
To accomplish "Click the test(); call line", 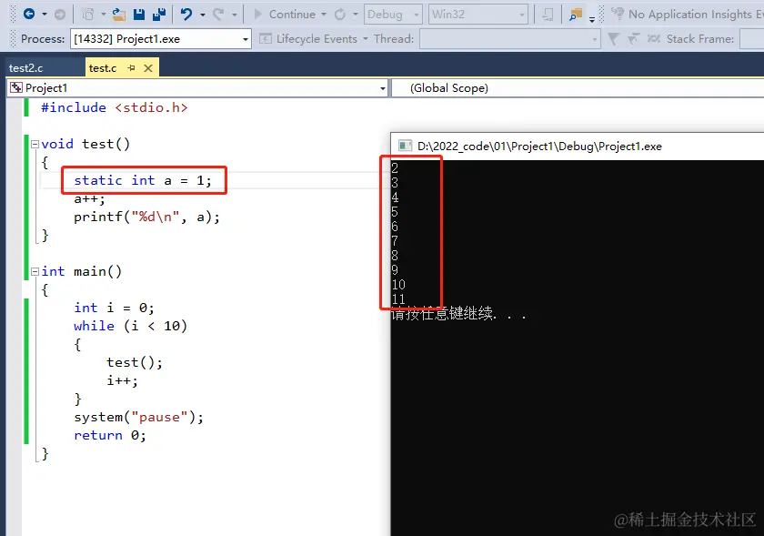I will point(135,362).
